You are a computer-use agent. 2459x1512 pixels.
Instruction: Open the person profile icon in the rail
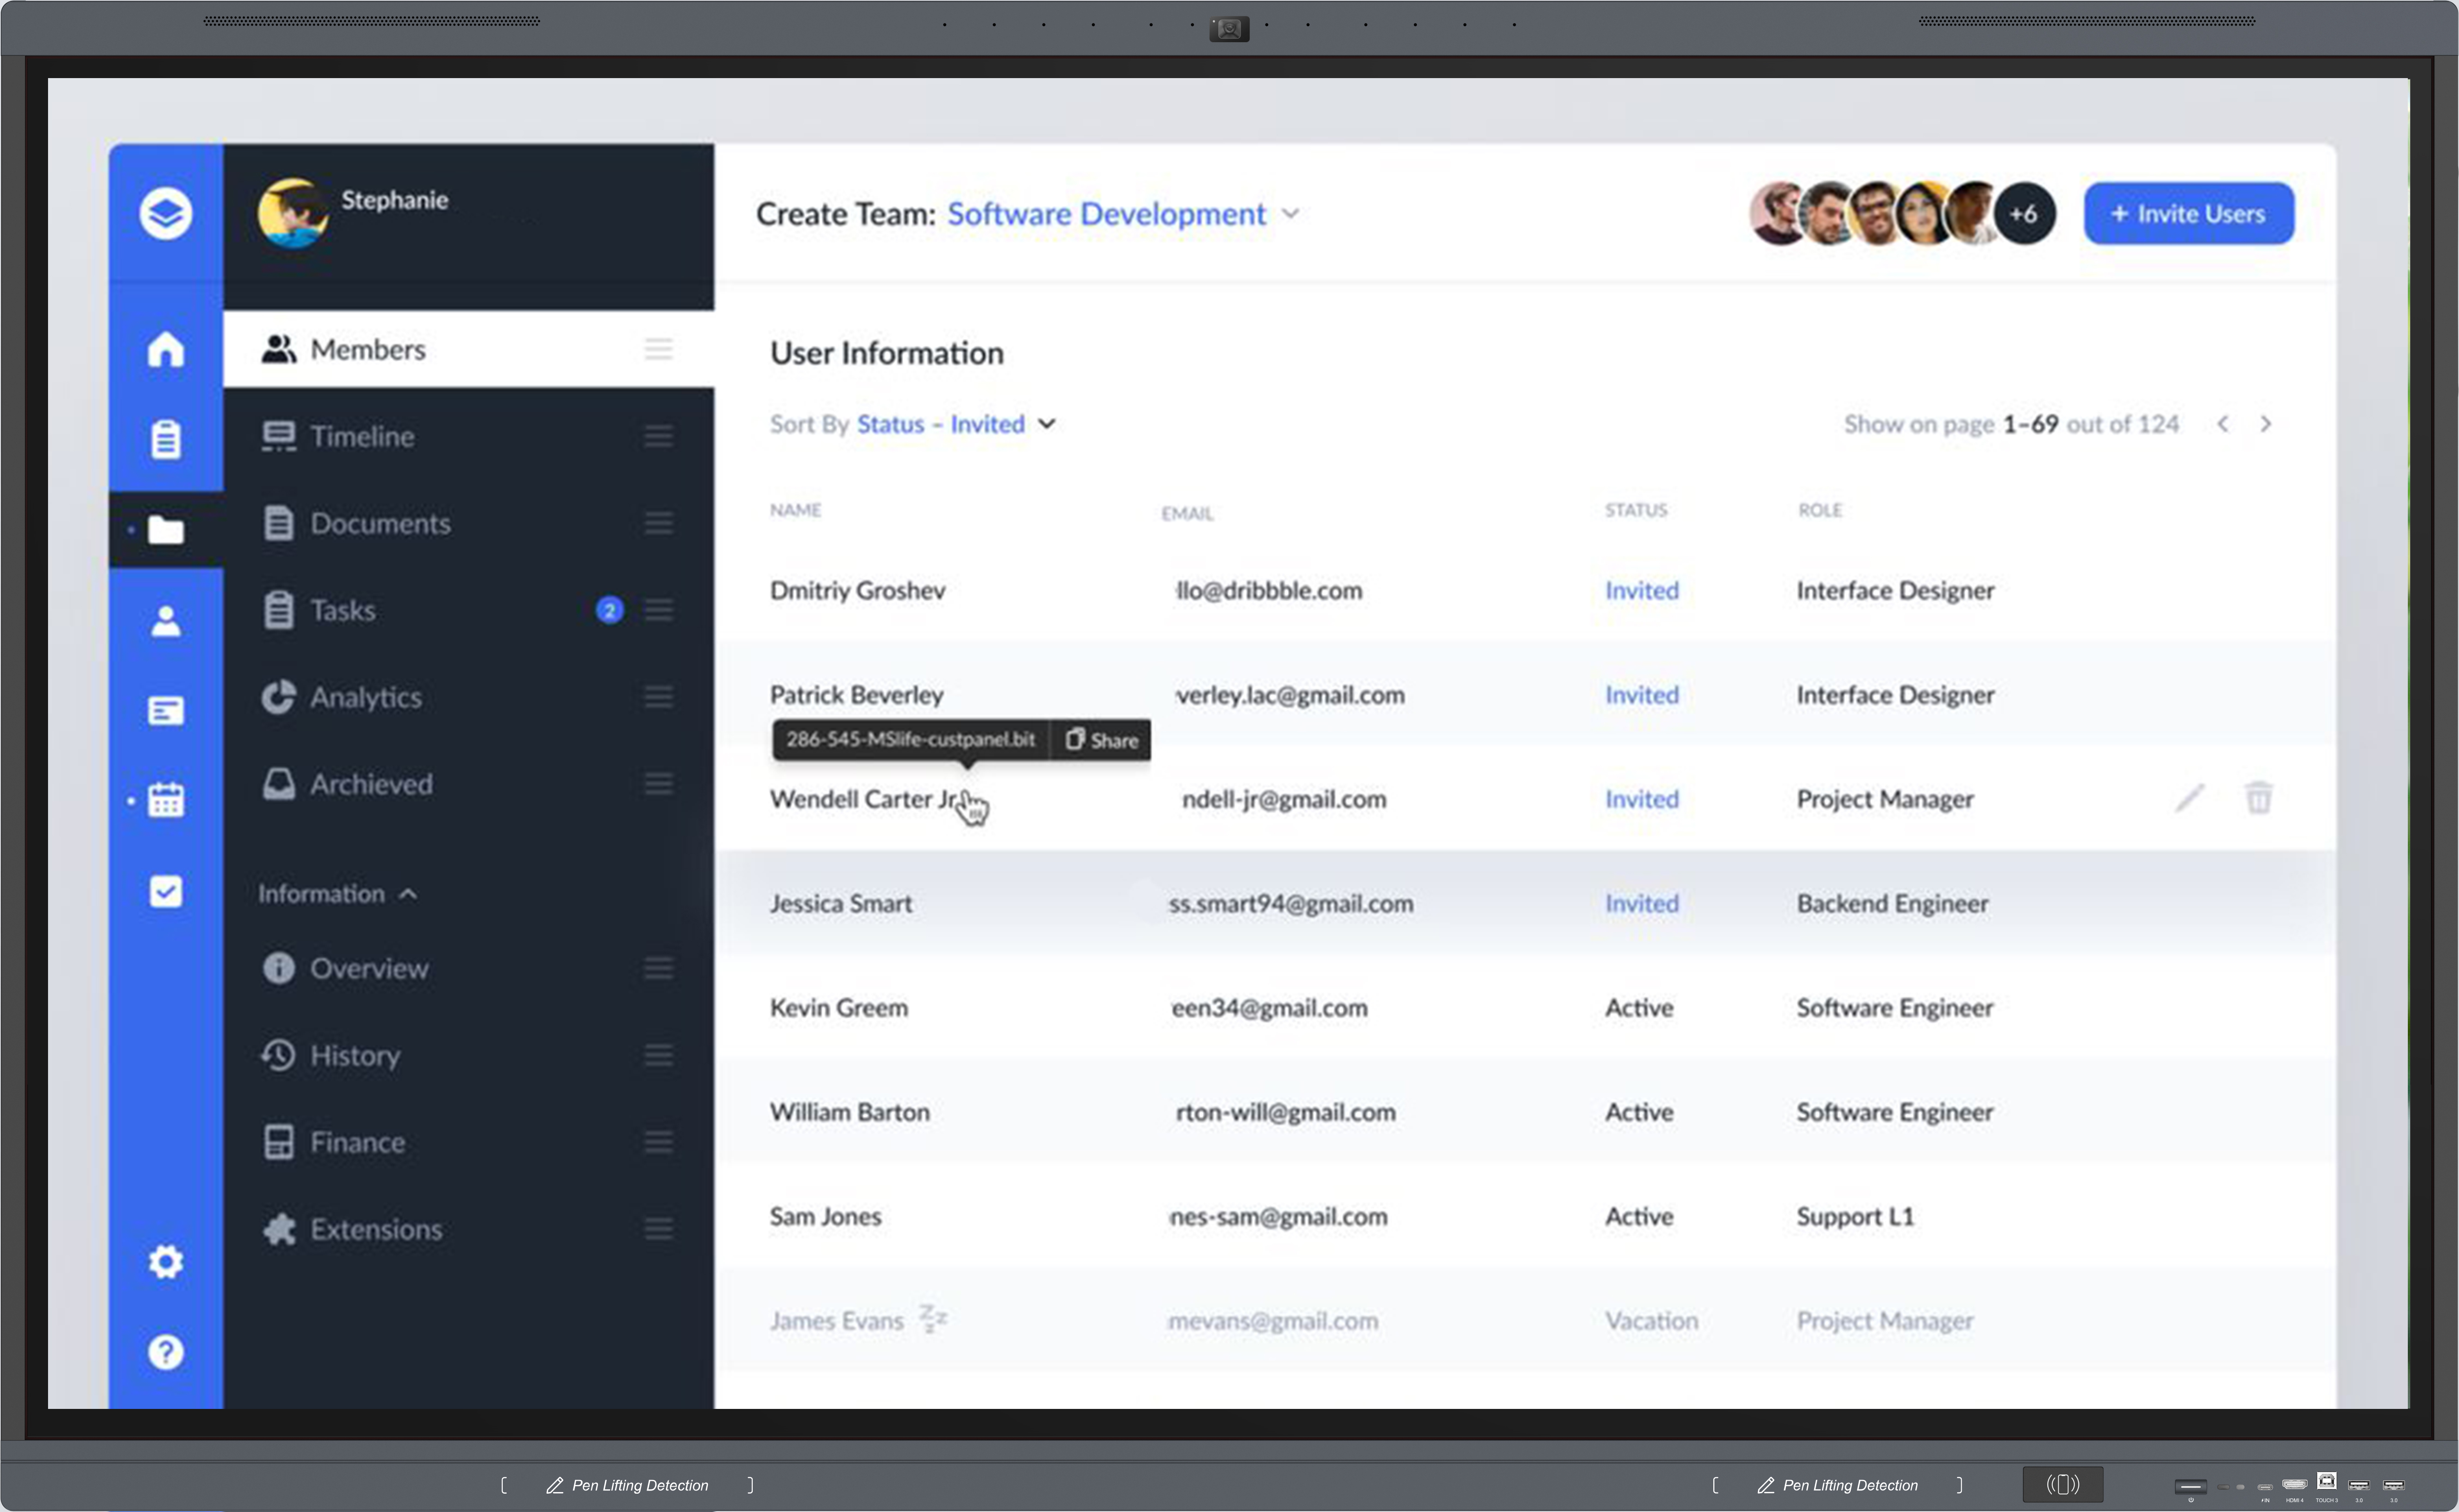click(165, 621)
